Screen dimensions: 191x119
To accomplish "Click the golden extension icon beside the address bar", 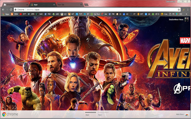I will tap(184, 10).
